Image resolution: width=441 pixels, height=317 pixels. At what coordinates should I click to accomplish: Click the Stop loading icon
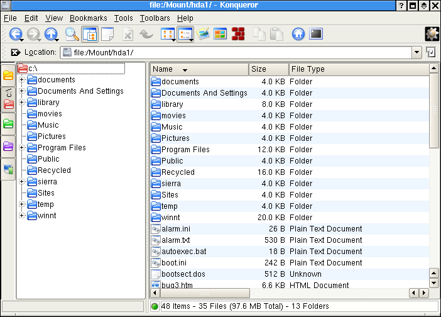[128, 35]
